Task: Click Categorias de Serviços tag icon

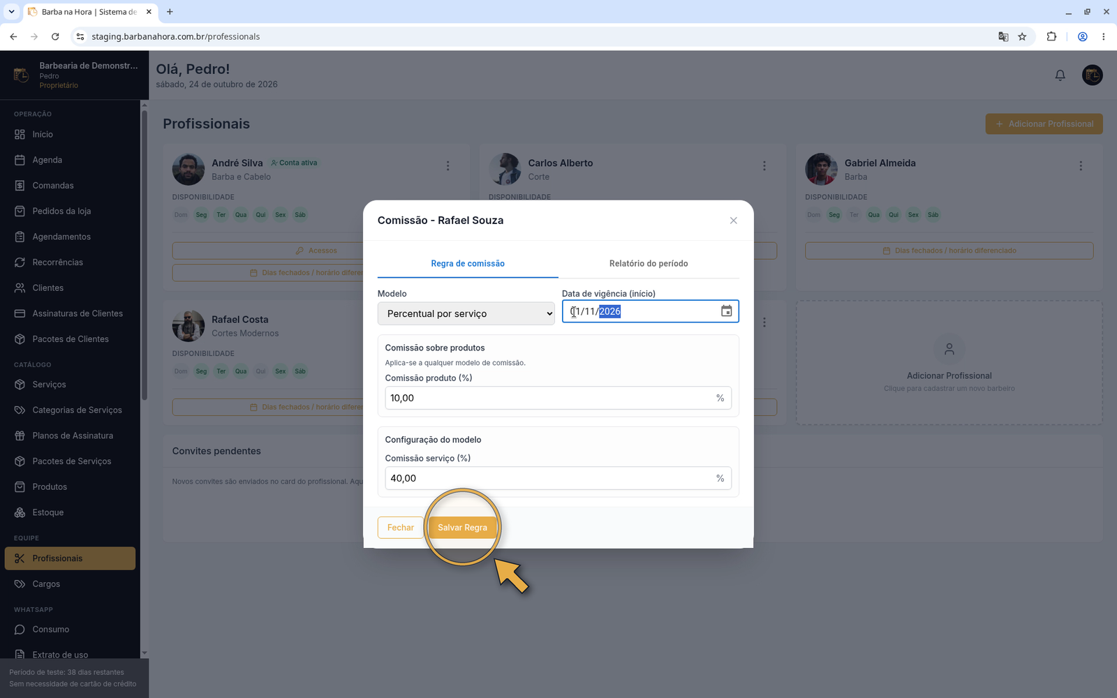Action: [x=20, y=410]
